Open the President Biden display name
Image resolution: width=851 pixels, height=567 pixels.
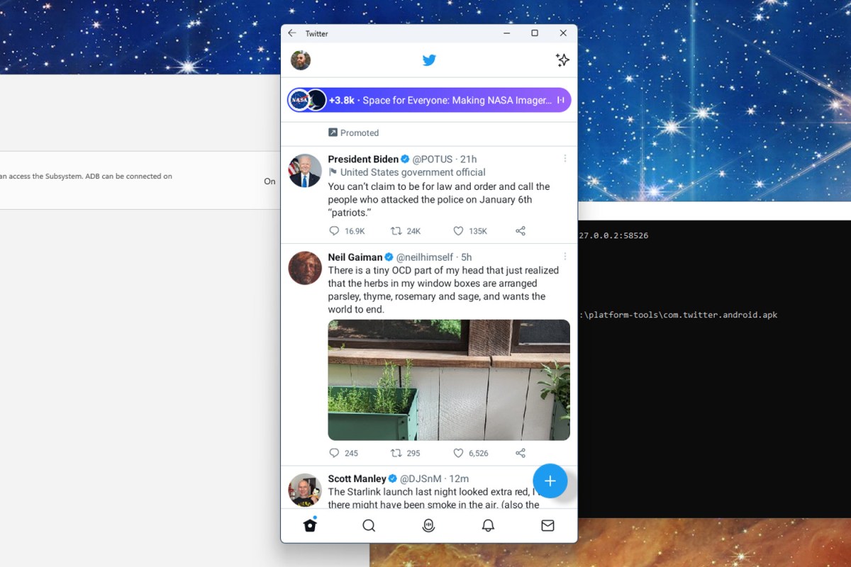coord(363,159)
